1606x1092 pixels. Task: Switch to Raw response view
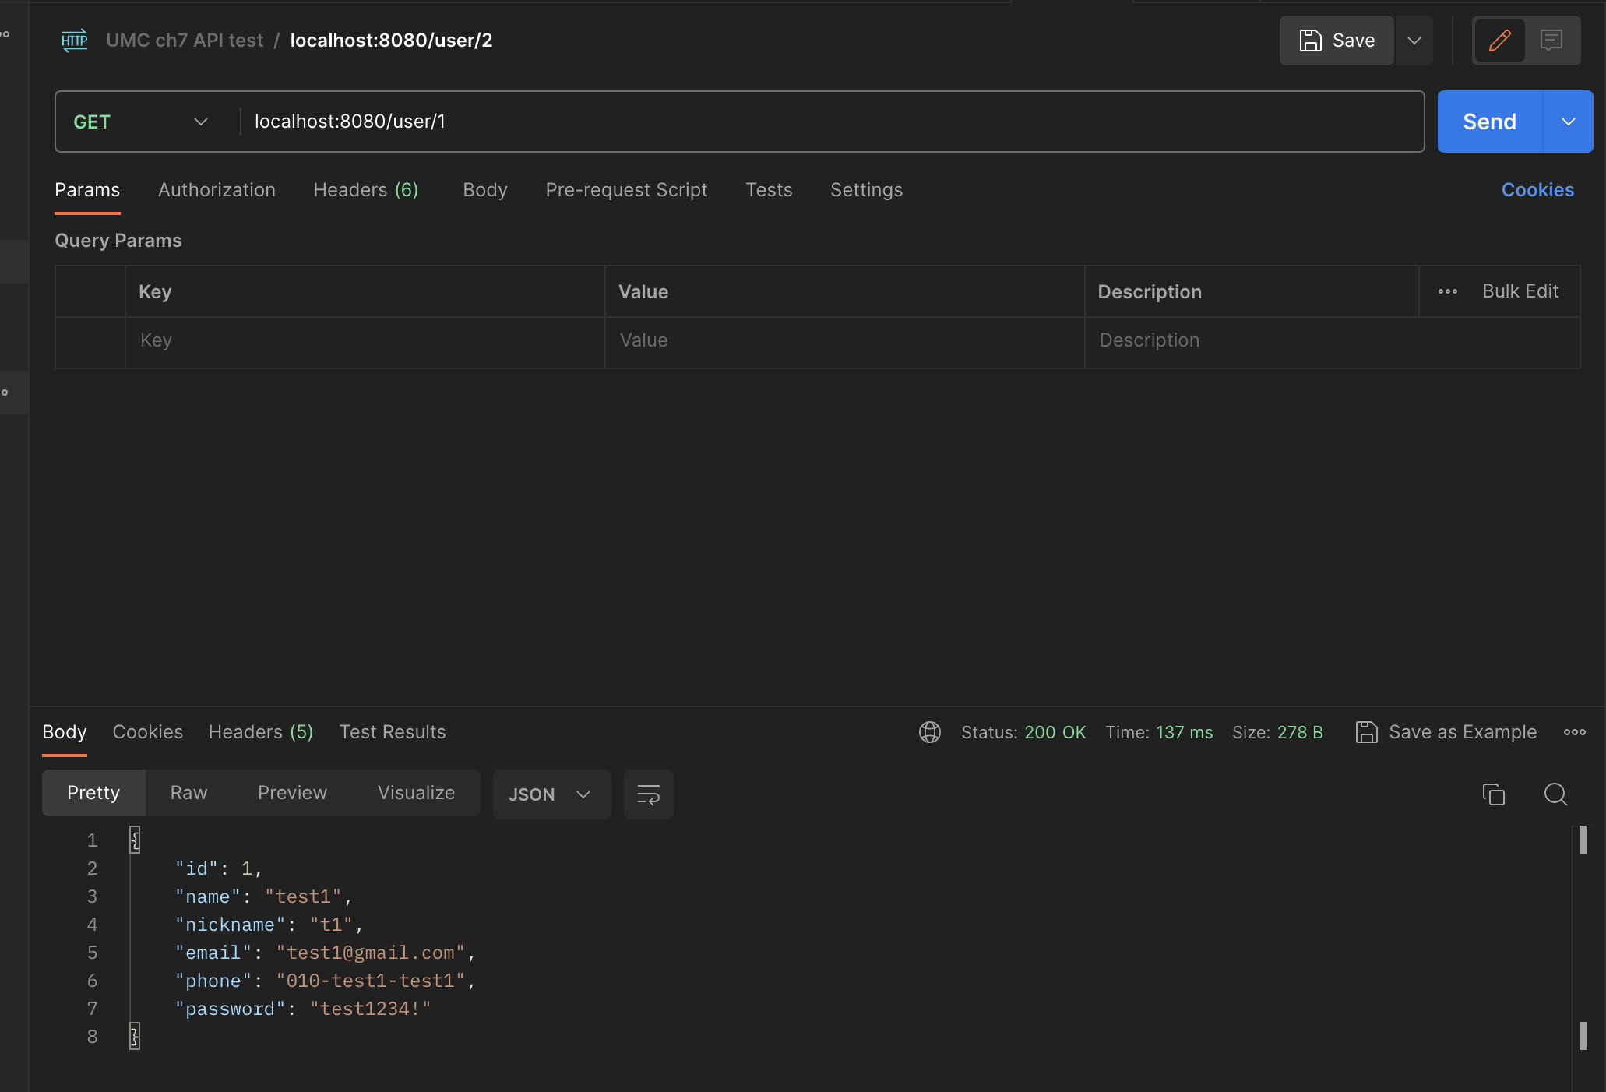[x=188, y=793]
